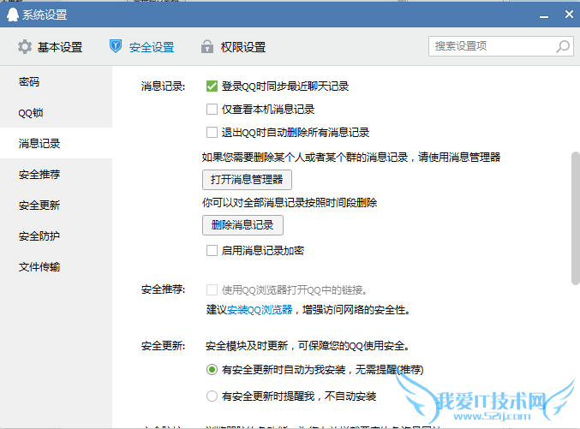
Task: Click the vertical scrollbar thumb
Action: 576,217
